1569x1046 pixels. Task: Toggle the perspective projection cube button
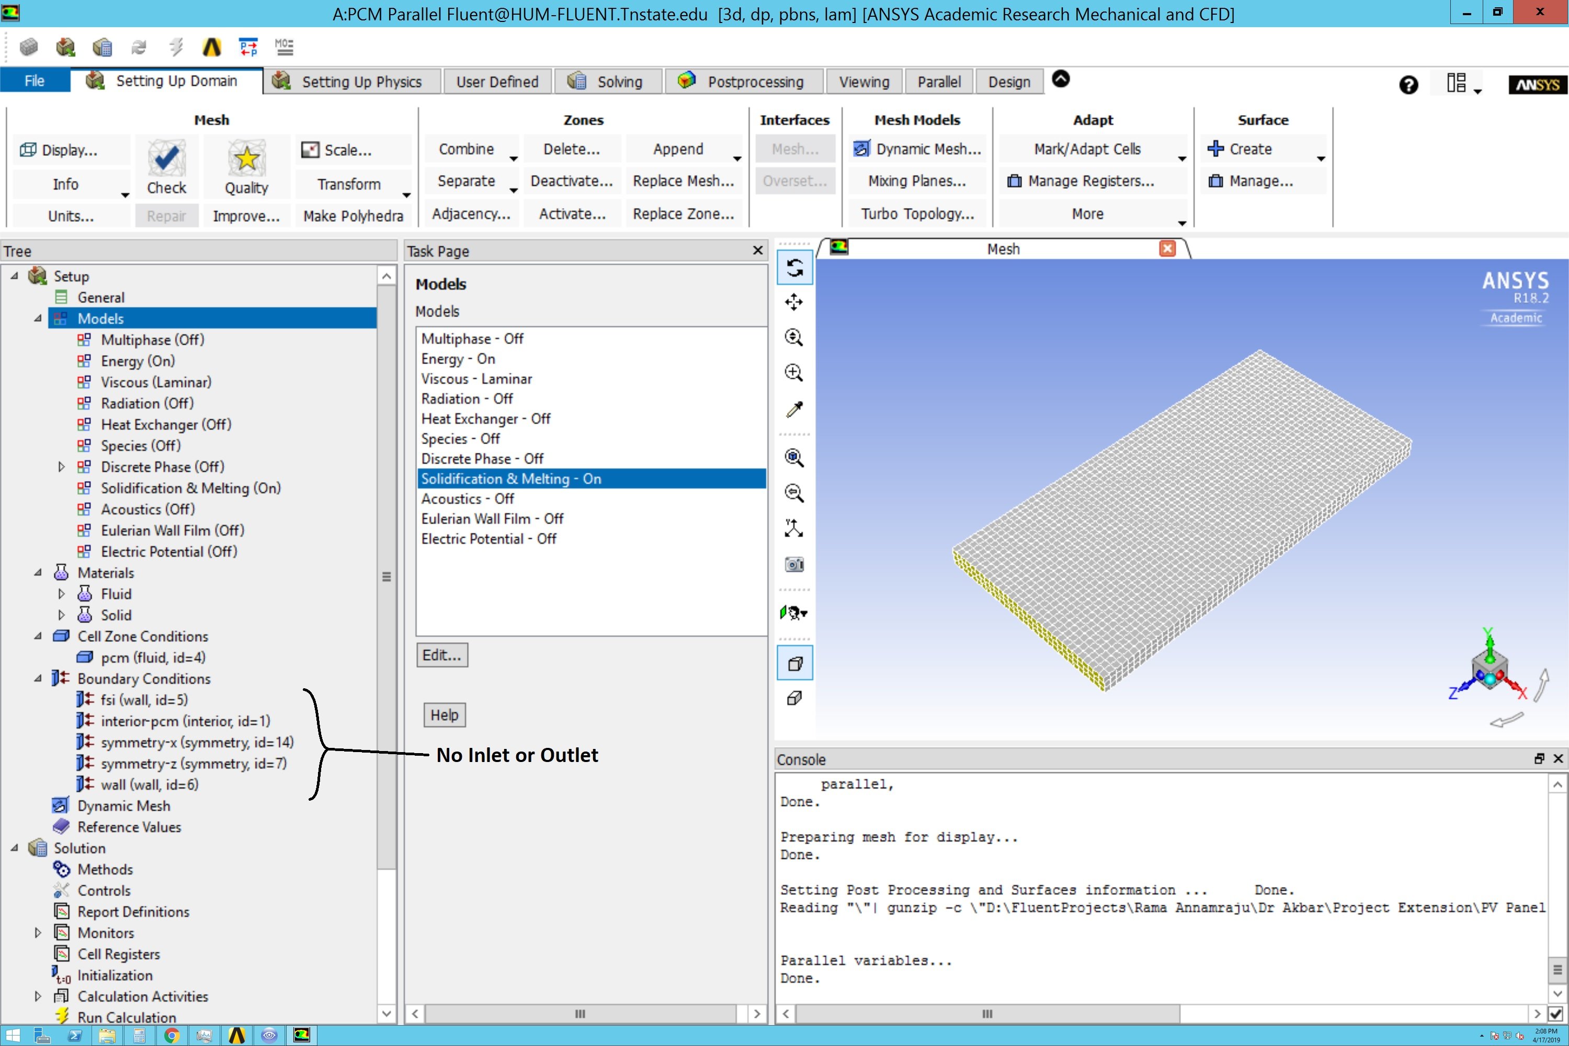pos(794,663)
